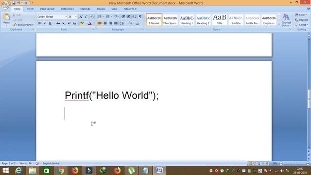Align text left
Image resolution: width=311 pixels, height=175 pixels.
click(x=100, y=23)
